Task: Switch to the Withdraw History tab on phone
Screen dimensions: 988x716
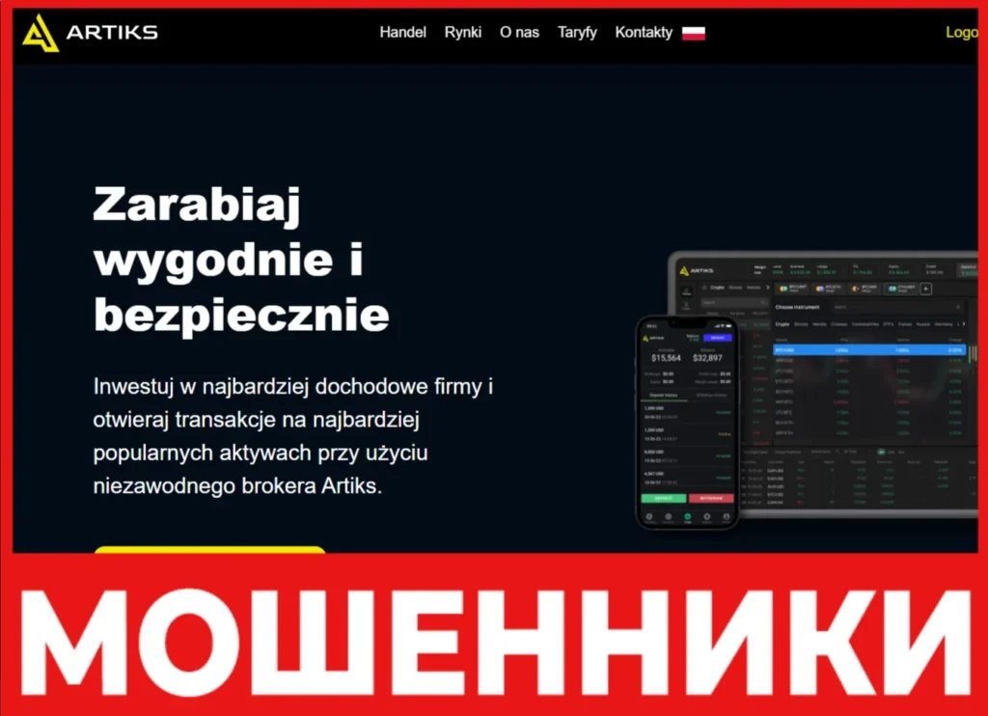Action: pos(712,394)
